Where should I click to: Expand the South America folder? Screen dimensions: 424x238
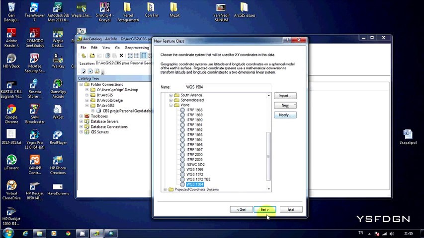click(171, 95)
